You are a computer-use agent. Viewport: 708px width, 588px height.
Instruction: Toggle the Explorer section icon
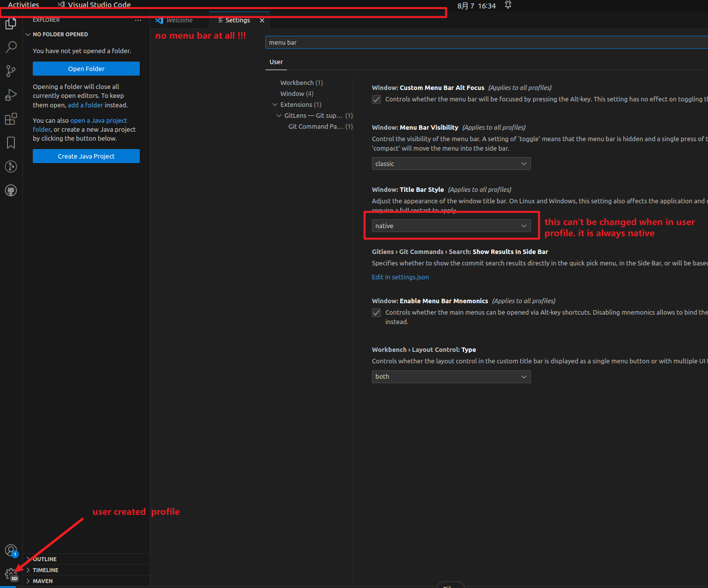pyautogui.click(x=11, y=23)
